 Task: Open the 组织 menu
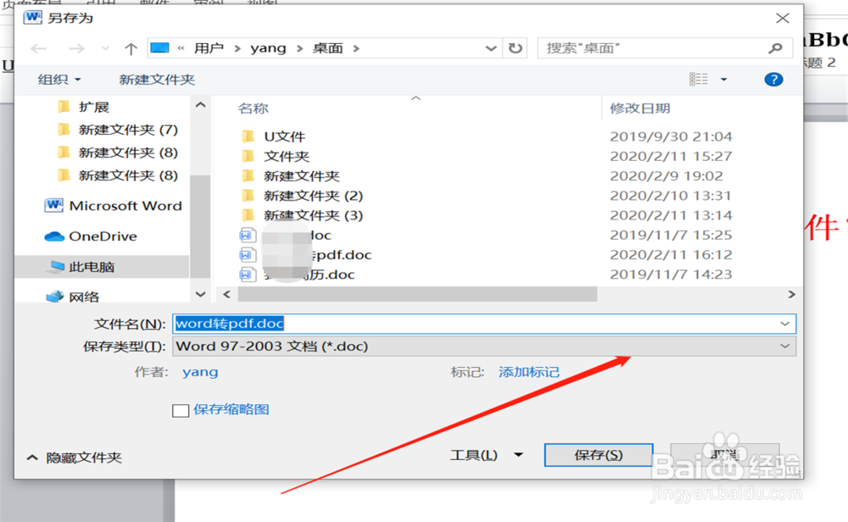(x=50, y=79)
